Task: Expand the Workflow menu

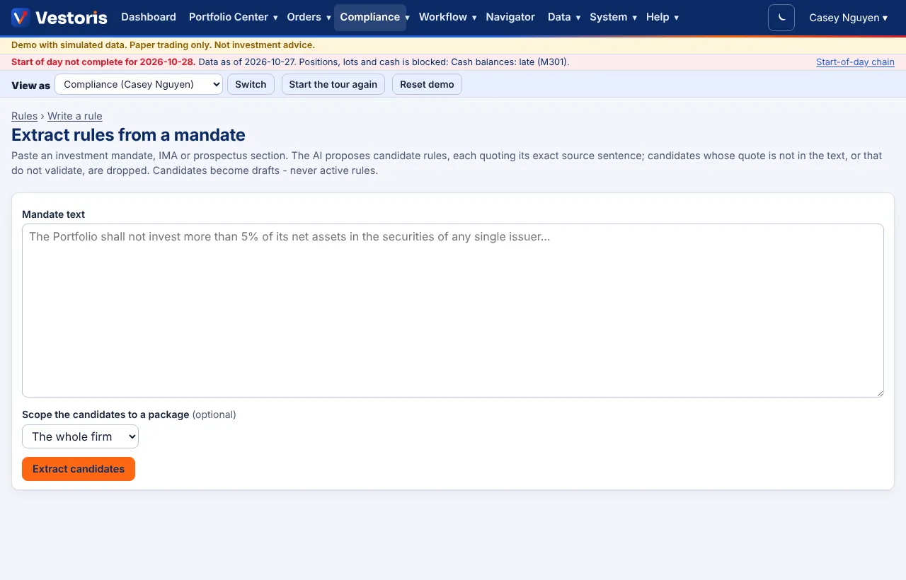Action: coord(447,17)
